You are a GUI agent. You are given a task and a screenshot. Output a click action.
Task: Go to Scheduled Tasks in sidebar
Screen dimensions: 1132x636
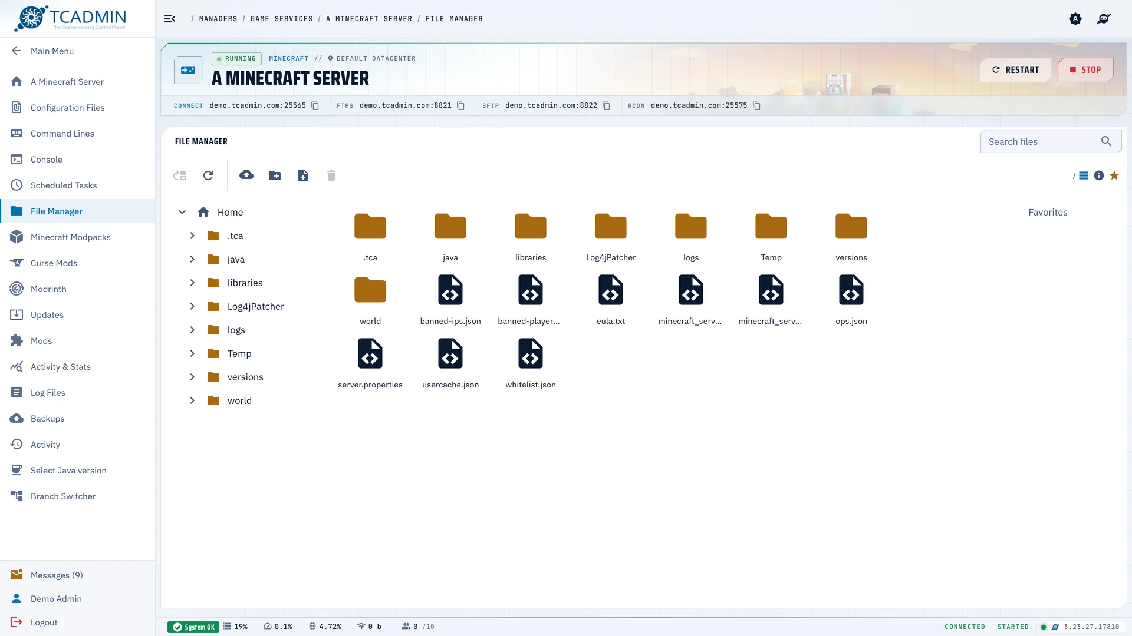point(77,185)
